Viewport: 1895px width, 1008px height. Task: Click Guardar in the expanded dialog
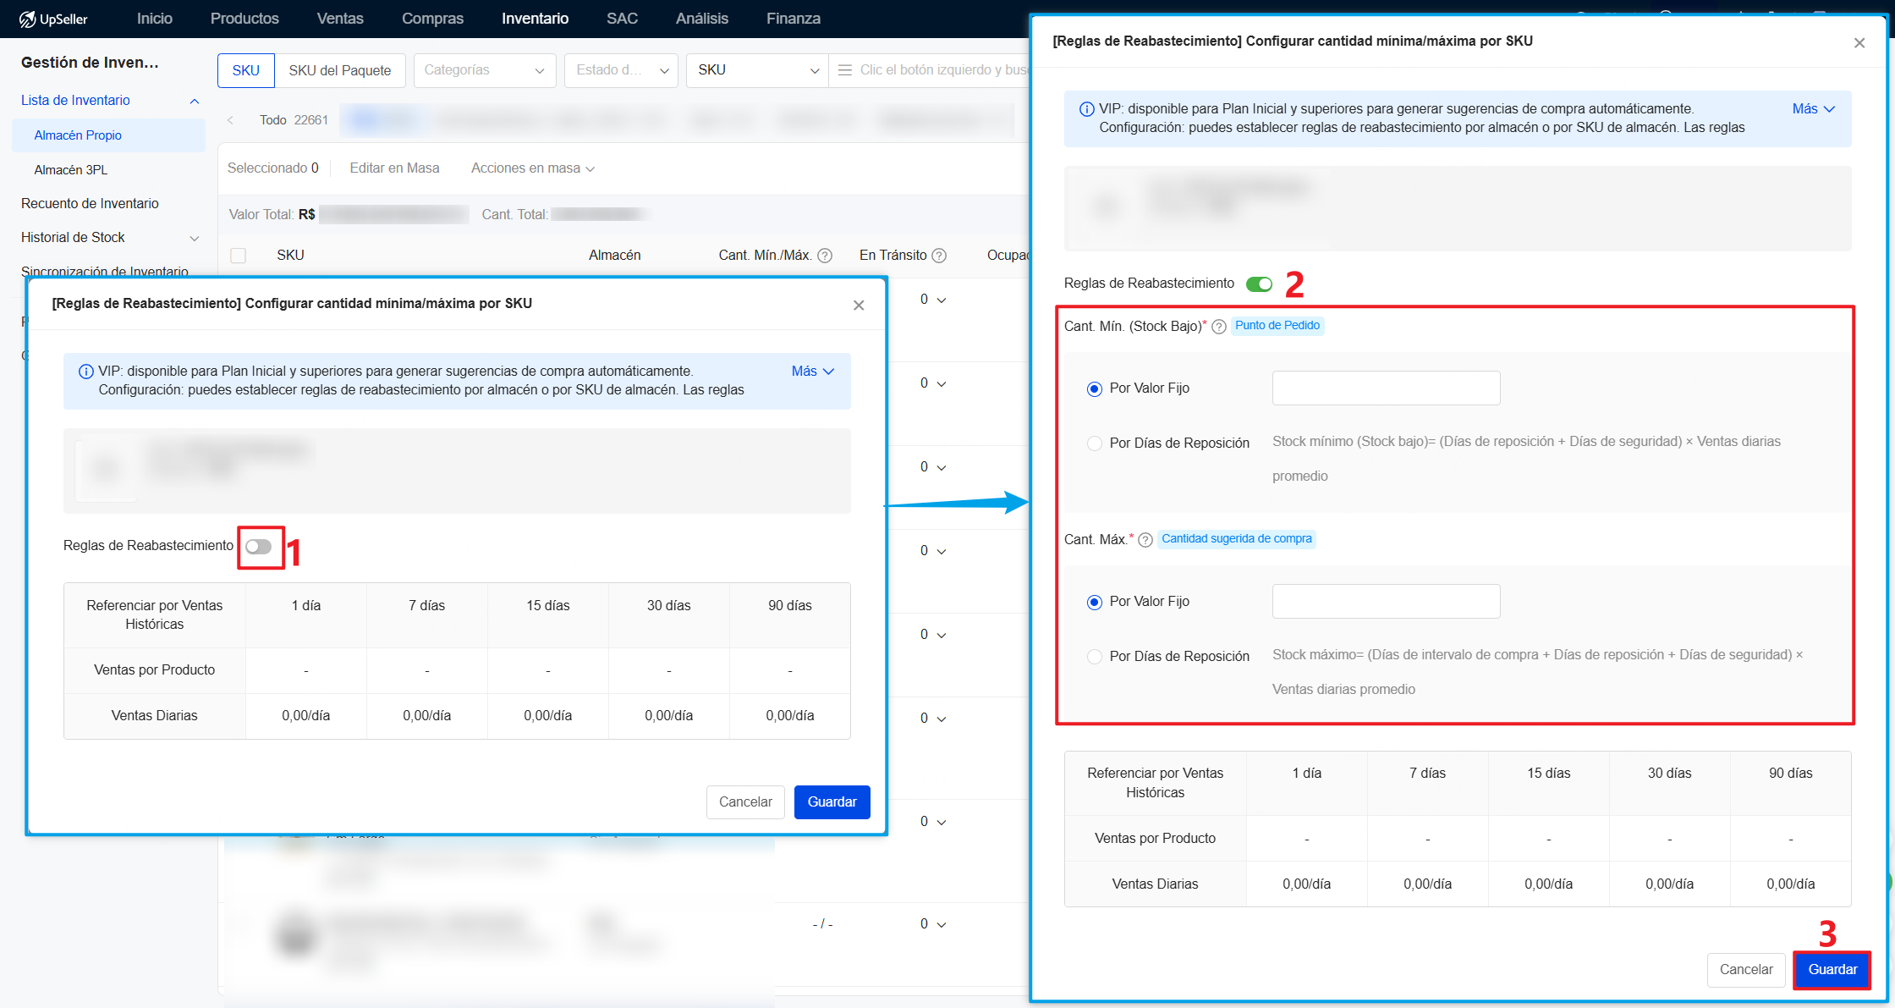pos(1832,970)
